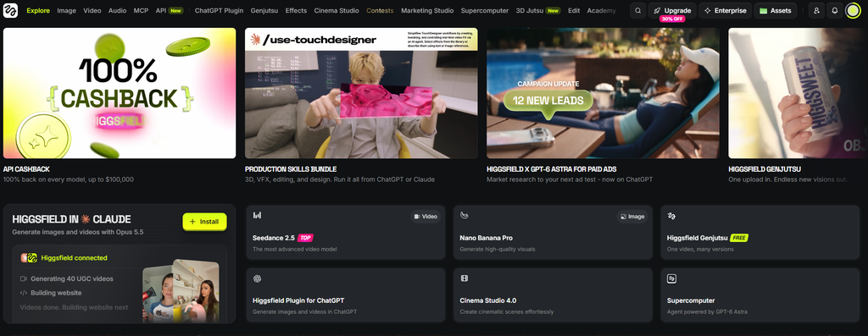Open the Assets button
Image resolution: width=868 pixels, height=336 pixels.
pyautogui.click(x=776, y=10)
